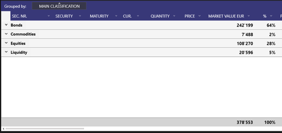The height and width of the screenshot is (133, 282).
Task: Click the 28% Equities percentage
Action: [271, 43]
